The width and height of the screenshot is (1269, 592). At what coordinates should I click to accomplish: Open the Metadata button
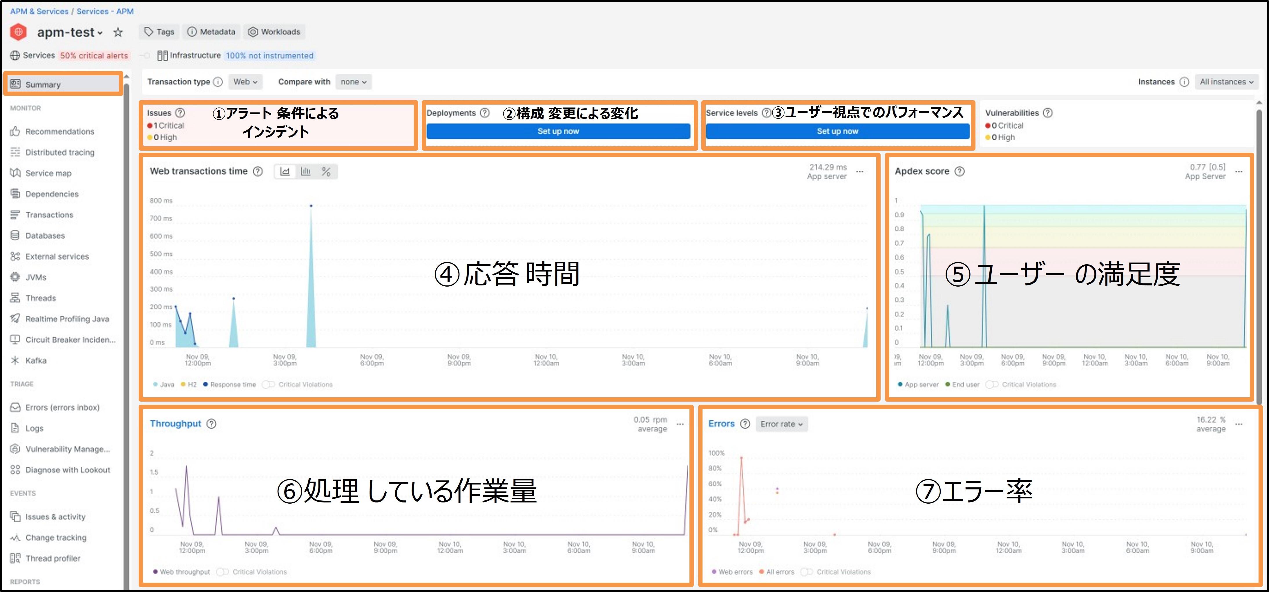[211, 32]
